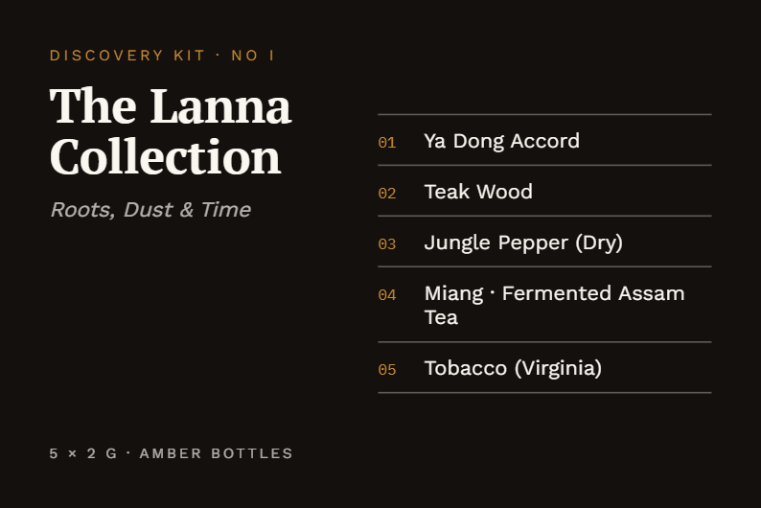Screen dimensions: 761x508
Task: Click the Ya Dong Accord item
Action: (544, 140)
